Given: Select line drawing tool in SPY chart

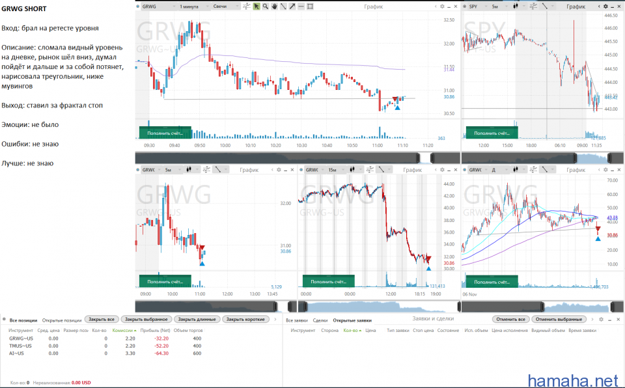Looking at the screenshot, I should 544,7.
